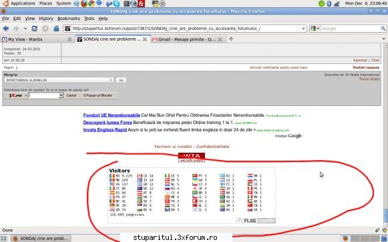Click the 0 Popup-uri Blocate button
Viewport: 388px width, 242px height.
(98, 95)
